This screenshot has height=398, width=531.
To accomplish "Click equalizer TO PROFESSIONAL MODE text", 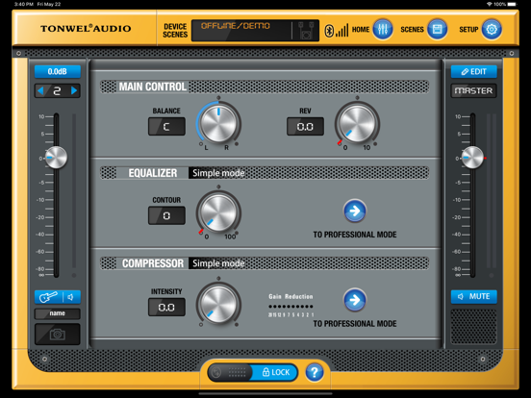I will [355, 235].
